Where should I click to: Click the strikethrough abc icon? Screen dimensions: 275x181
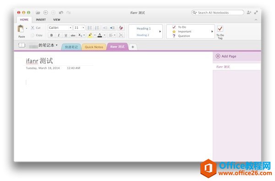[x=73, y=35]
